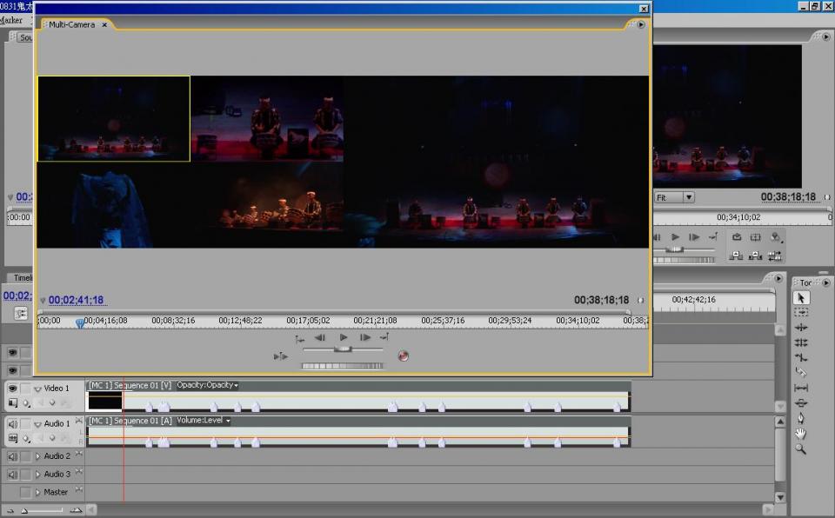
Task: Click the Multi-Camera current timecode 00;02;41;18
Action: pos(76,301)
